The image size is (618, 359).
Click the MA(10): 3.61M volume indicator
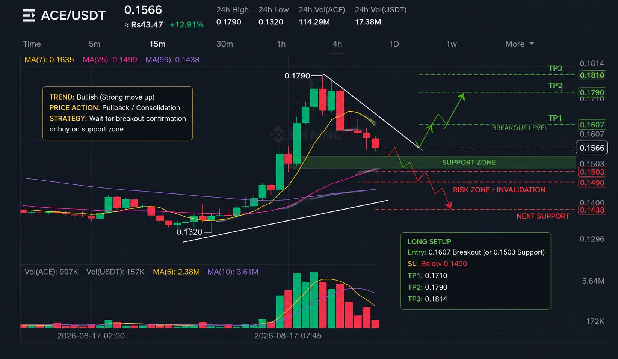point(233,272)
